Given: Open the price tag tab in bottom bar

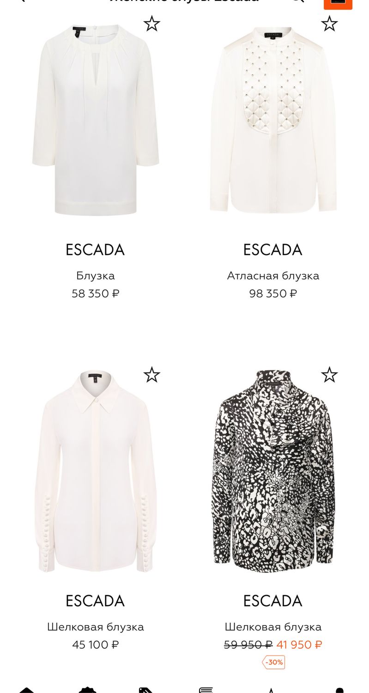Looking at the screenshot, I should click(145, 690).
